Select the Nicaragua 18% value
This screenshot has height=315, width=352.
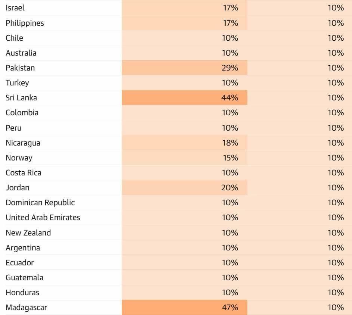(230, 143)
